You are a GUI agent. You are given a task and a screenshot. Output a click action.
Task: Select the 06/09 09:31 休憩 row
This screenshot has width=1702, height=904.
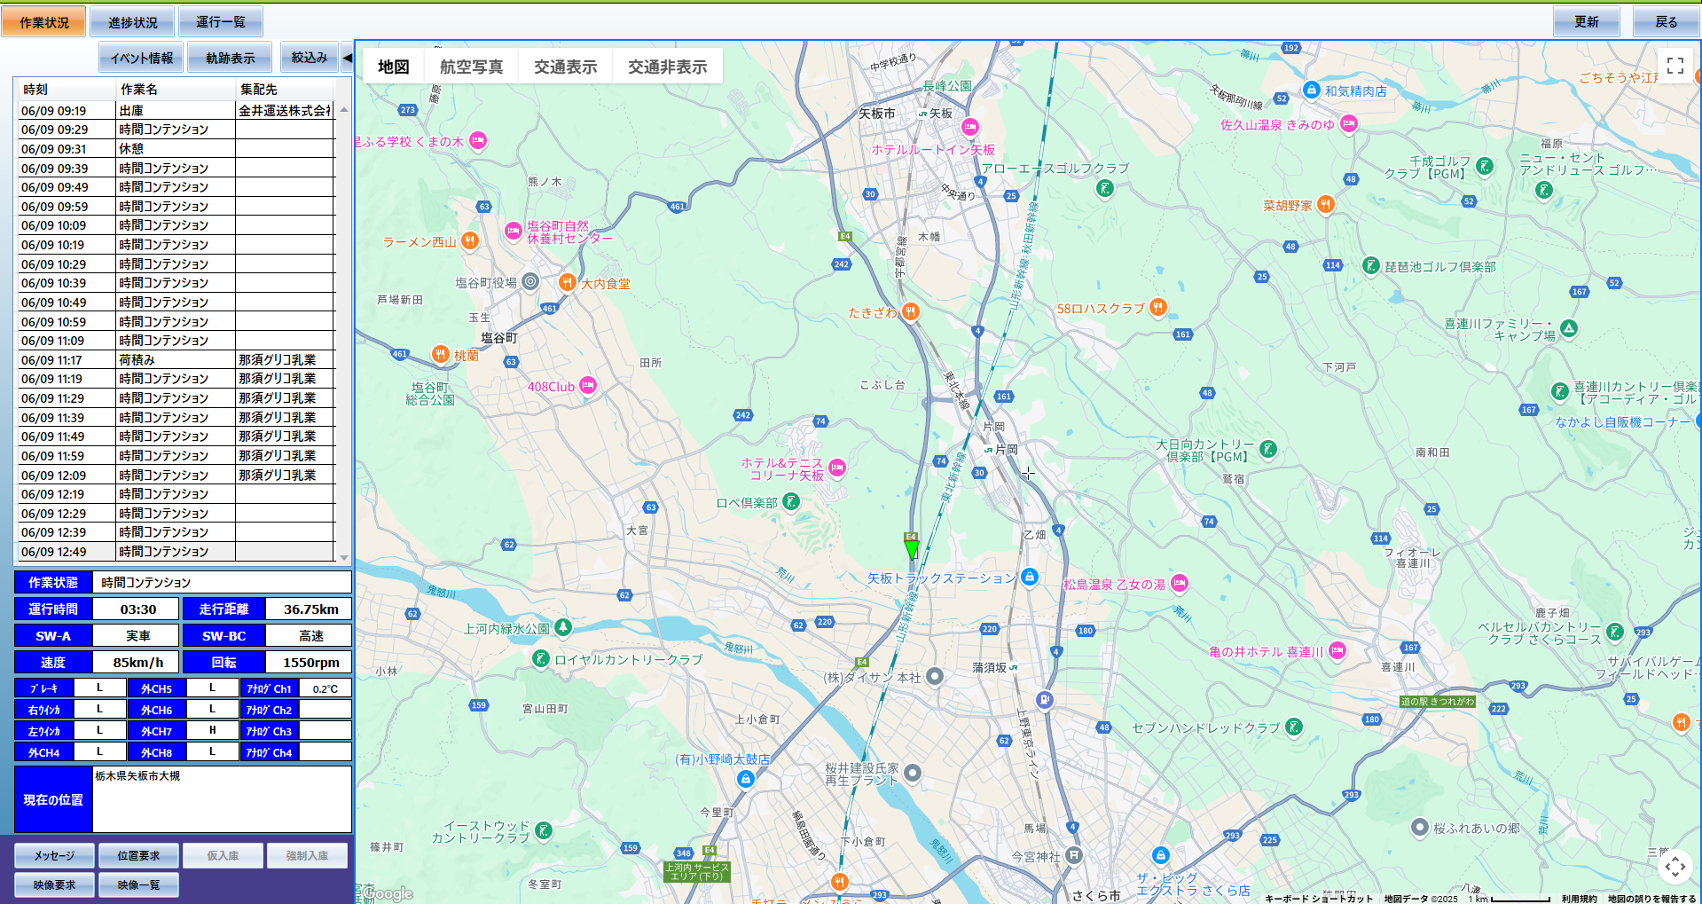(176, 149)
